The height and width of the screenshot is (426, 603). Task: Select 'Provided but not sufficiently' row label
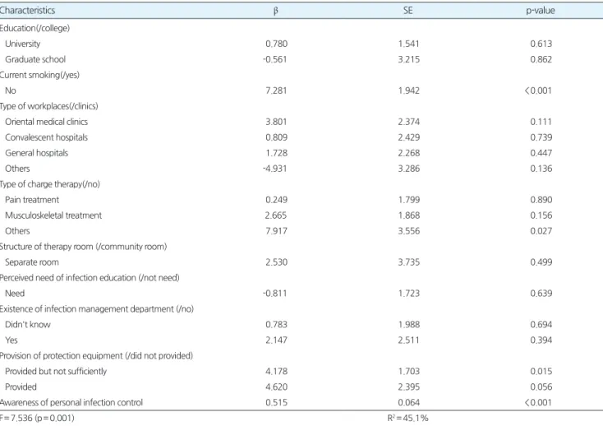point(56,372)
